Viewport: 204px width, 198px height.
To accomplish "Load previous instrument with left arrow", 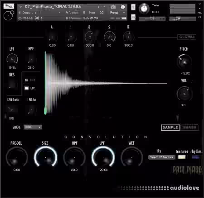I will 98,7.
